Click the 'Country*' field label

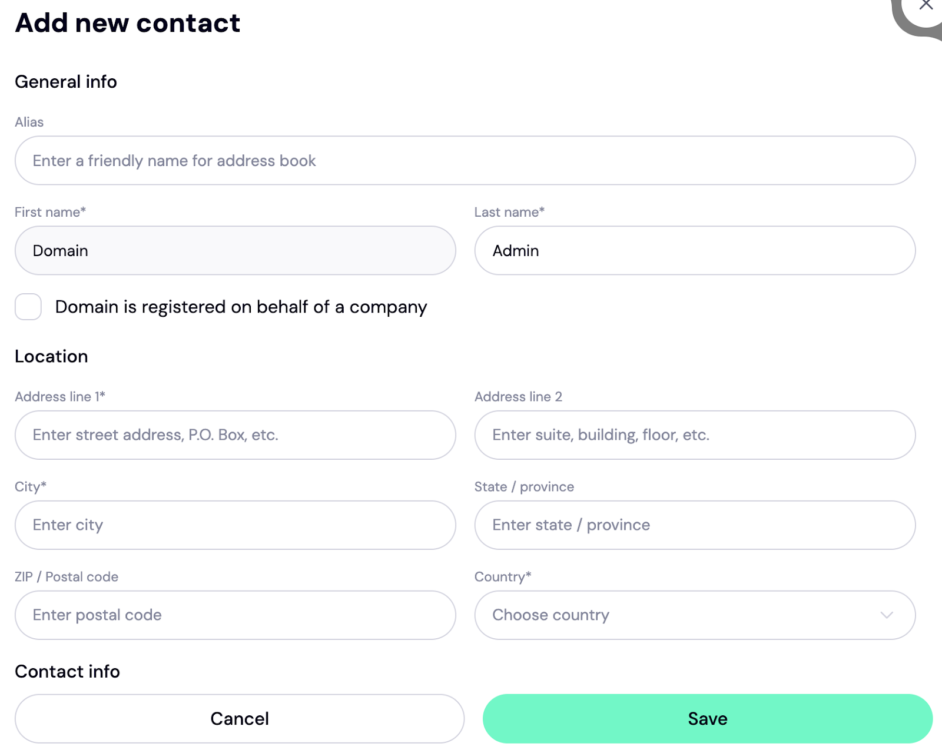click(x=503, y=577)
